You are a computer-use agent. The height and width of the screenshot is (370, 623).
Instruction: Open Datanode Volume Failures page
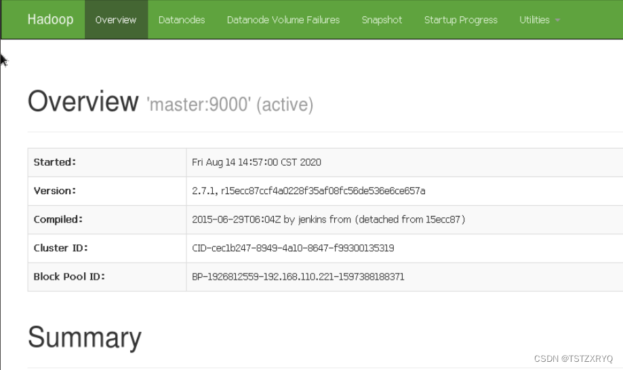[283, 20]
